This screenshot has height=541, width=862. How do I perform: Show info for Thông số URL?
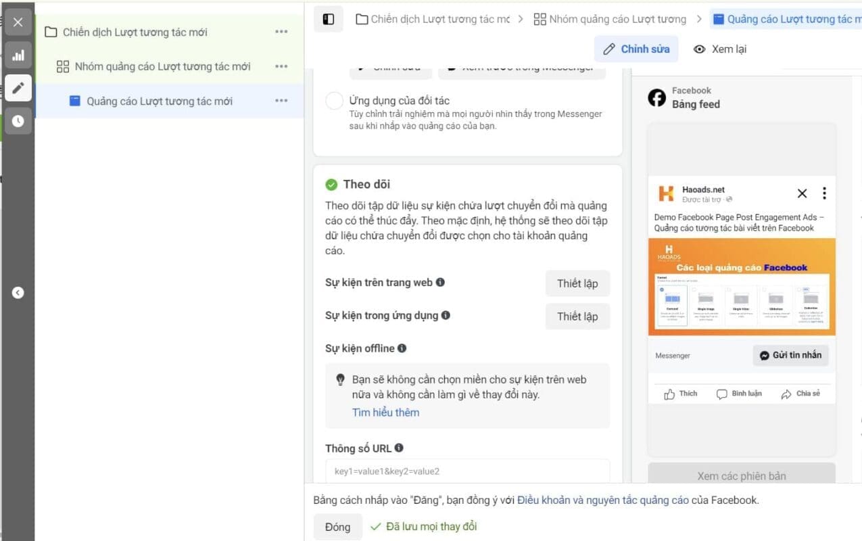(x=399, y=448)
